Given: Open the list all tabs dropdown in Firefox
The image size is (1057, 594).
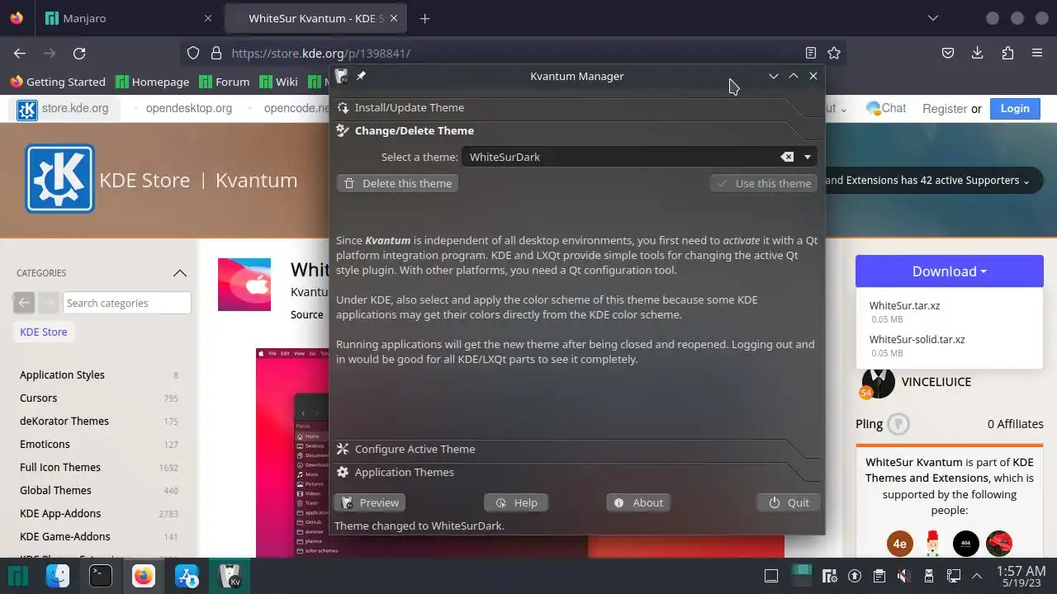Looking at the screenshot, I should coord(933,18).
